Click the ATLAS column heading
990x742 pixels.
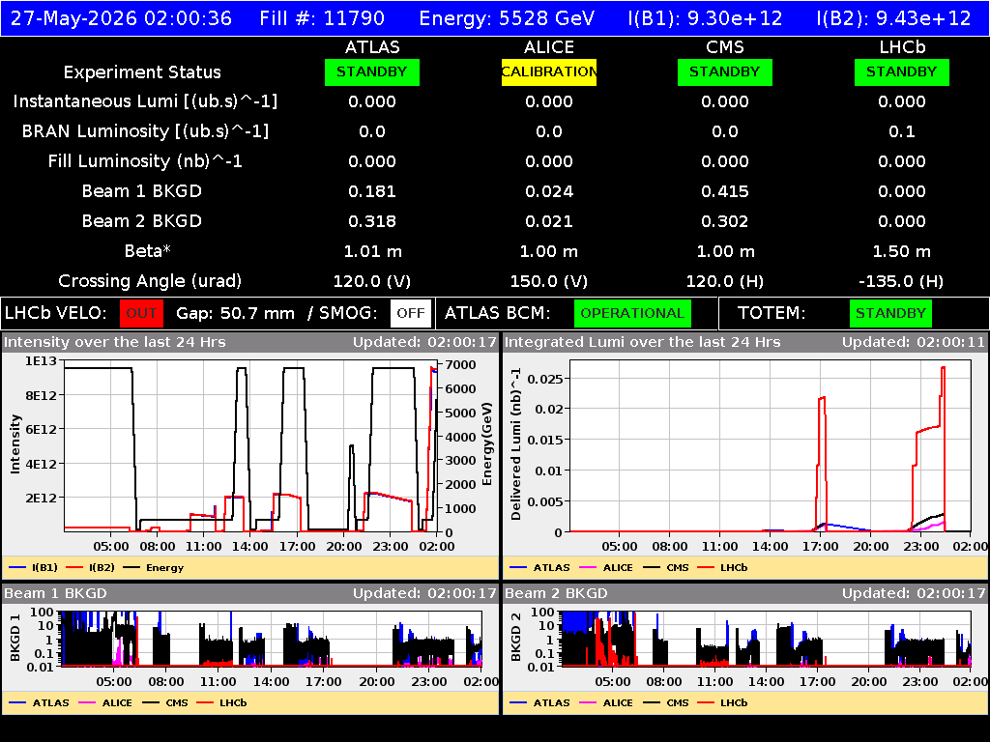(372, 47)
